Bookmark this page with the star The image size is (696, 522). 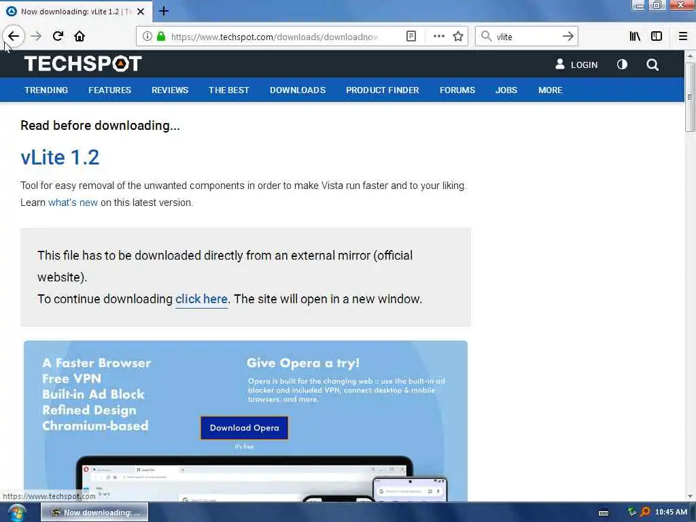point(458,37)
